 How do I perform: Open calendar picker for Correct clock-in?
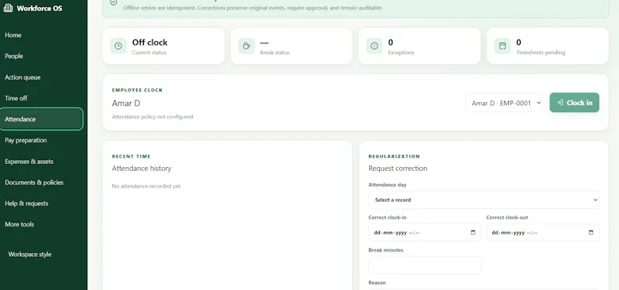click(x=473, y=233)
